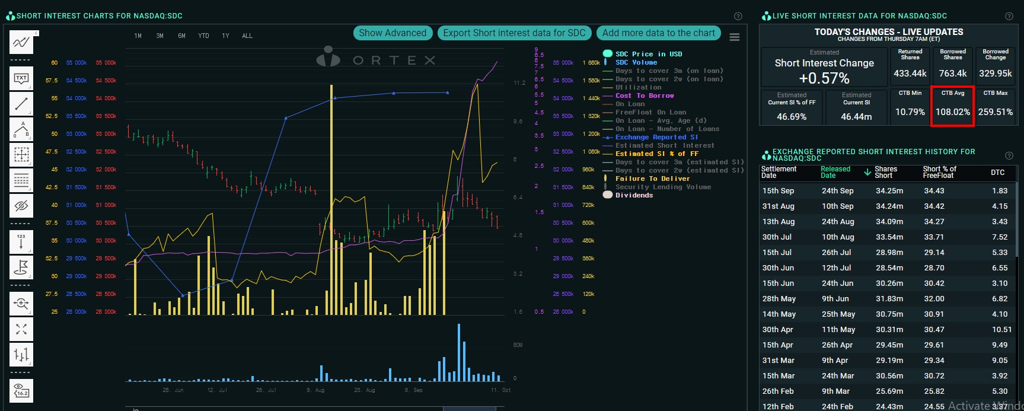Open the chart hamburger context menu
This screenshot has height=411, width=1024.
734,37
